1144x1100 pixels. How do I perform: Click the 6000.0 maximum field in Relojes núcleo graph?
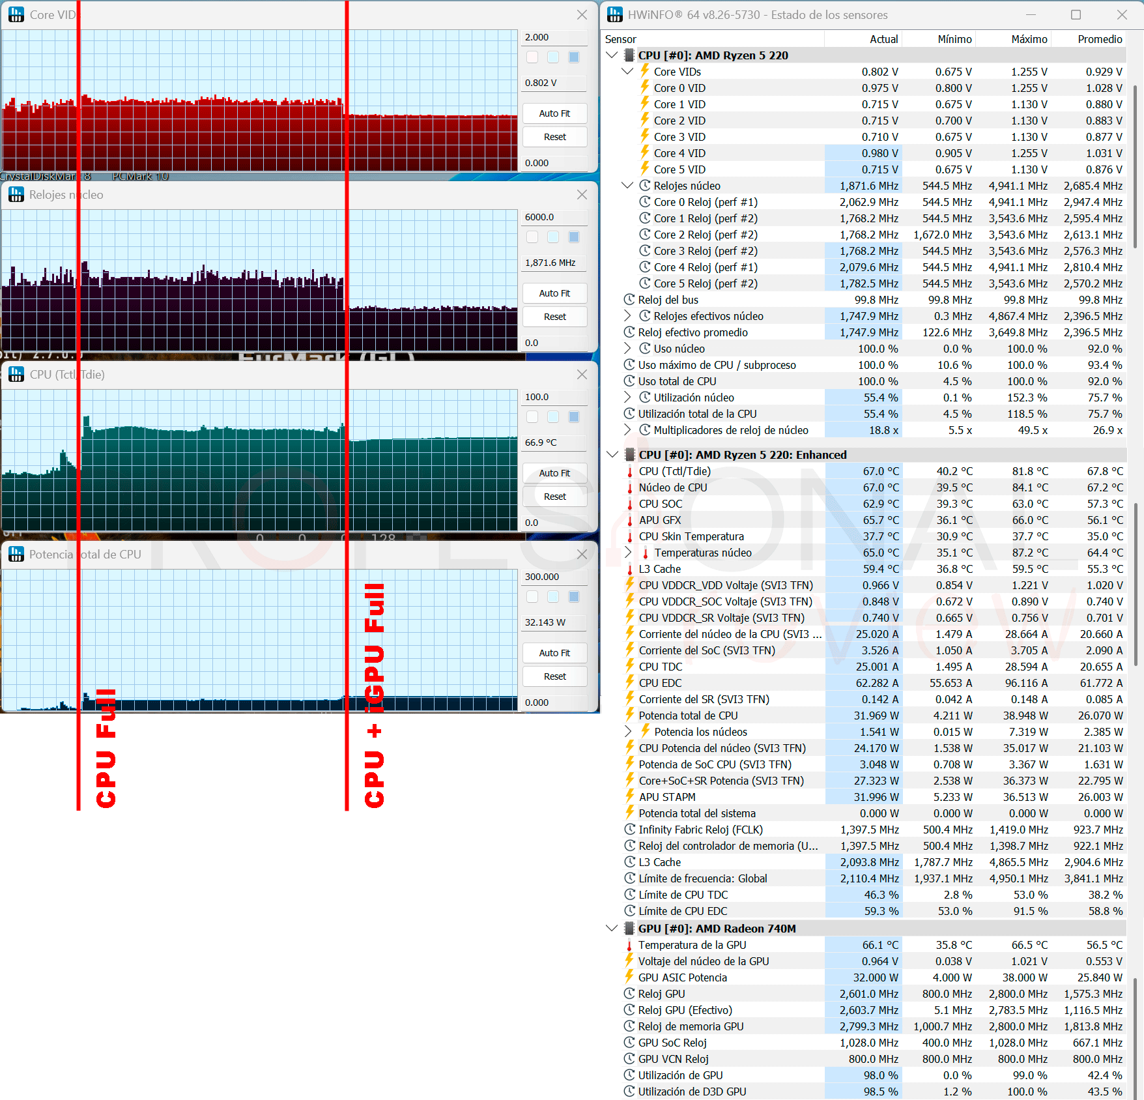click(555, 217)
